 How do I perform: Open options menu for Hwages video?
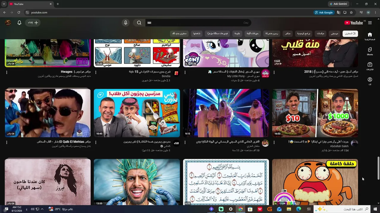(7, 72)
